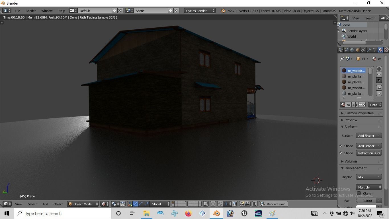
Task: Open the Render menu
Action: point(30,11)
